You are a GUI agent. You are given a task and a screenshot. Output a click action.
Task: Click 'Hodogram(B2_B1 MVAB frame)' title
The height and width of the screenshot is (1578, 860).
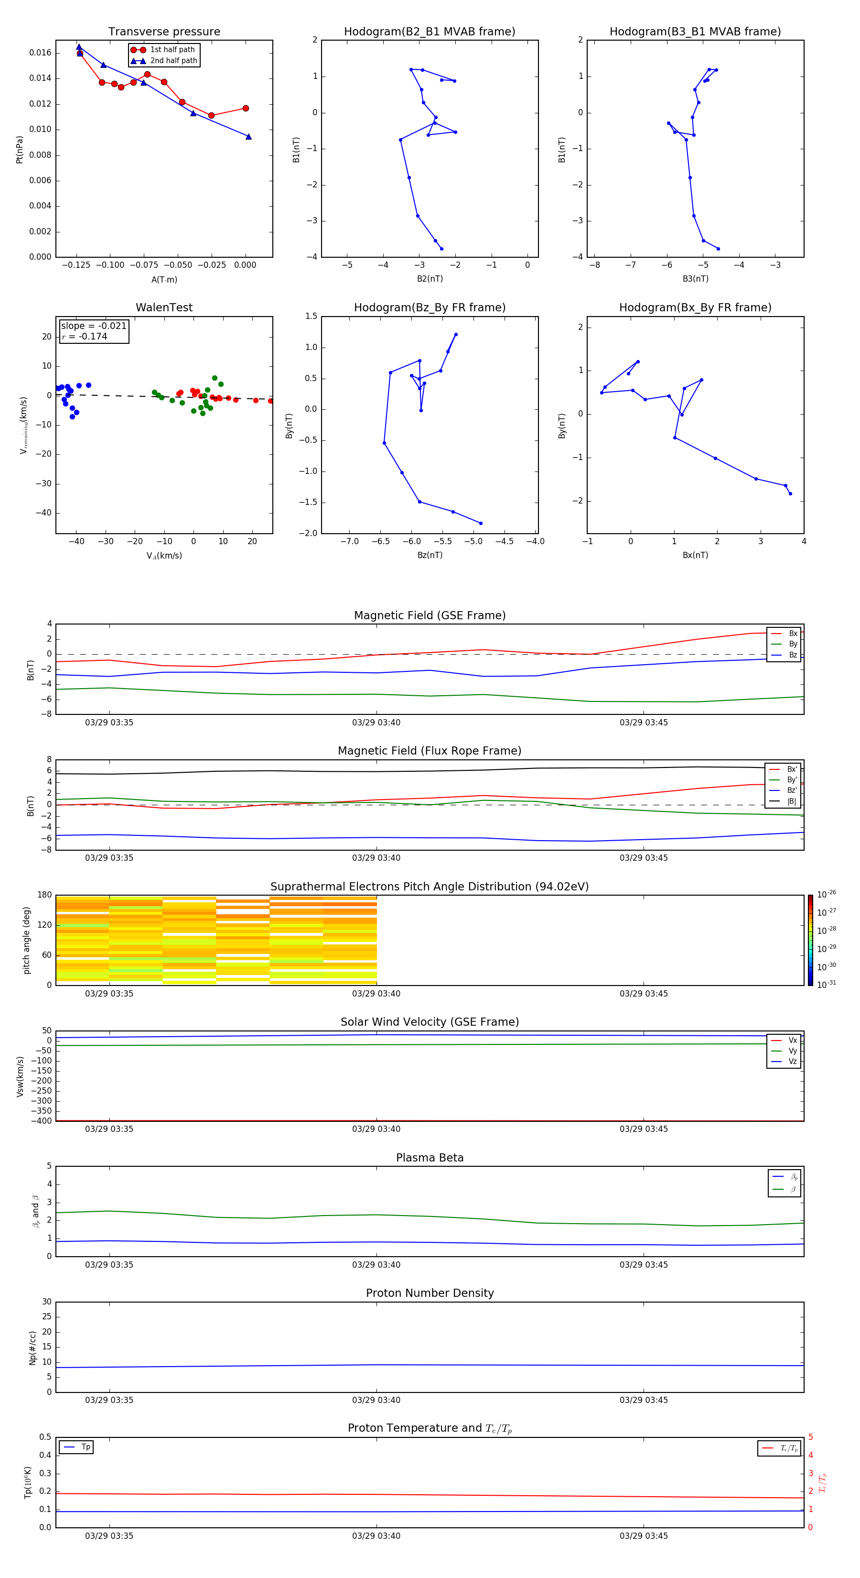tap(430, 31)
